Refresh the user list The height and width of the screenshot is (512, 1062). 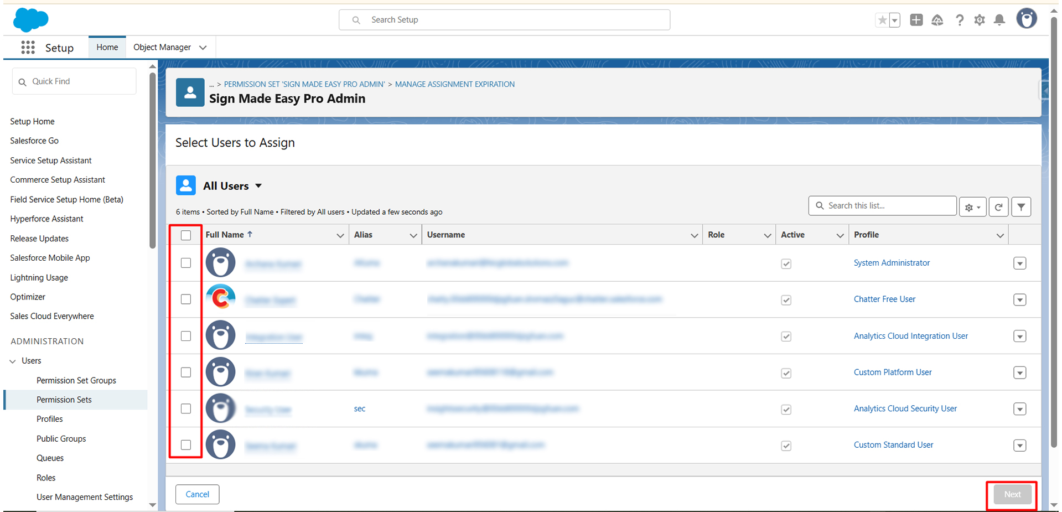click(998, 207)
